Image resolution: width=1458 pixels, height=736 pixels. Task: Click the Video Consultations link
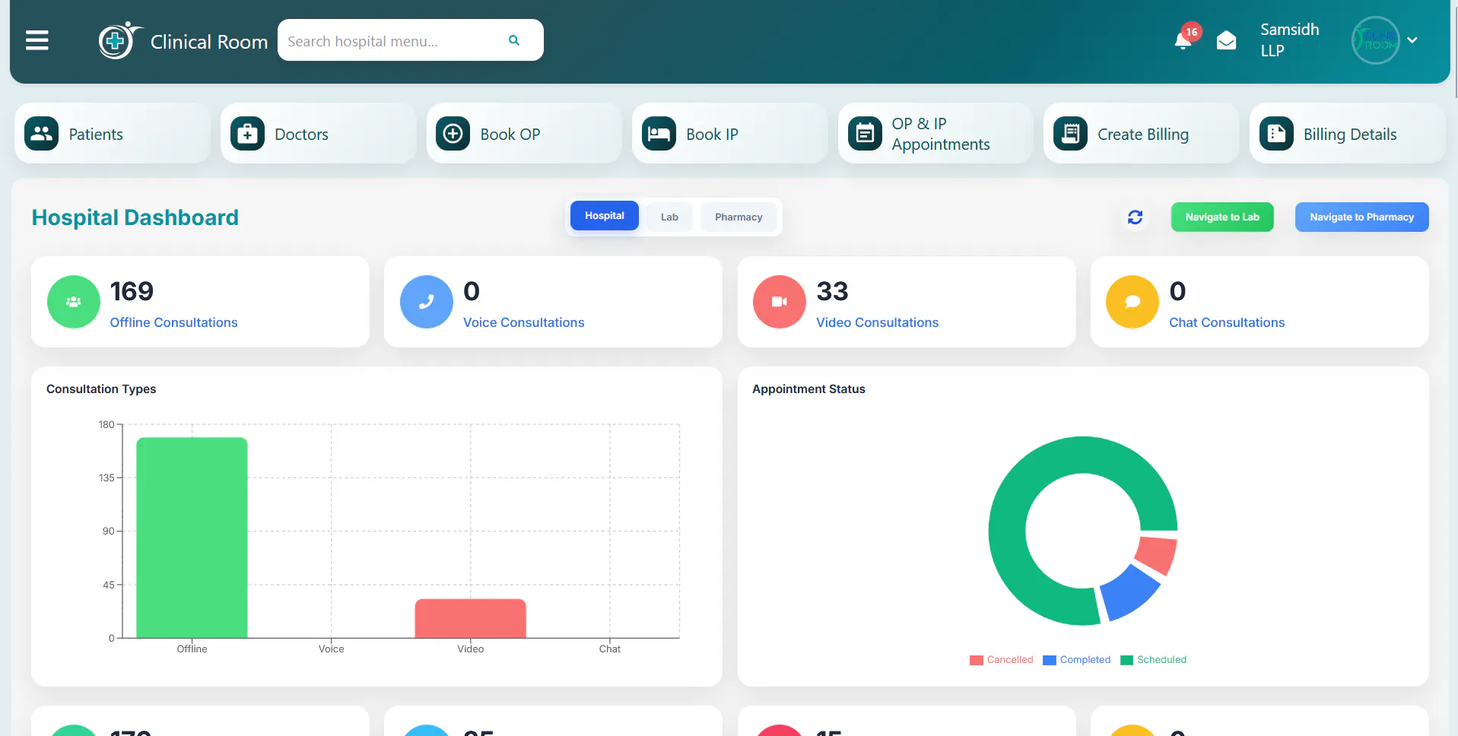point(877,322)
